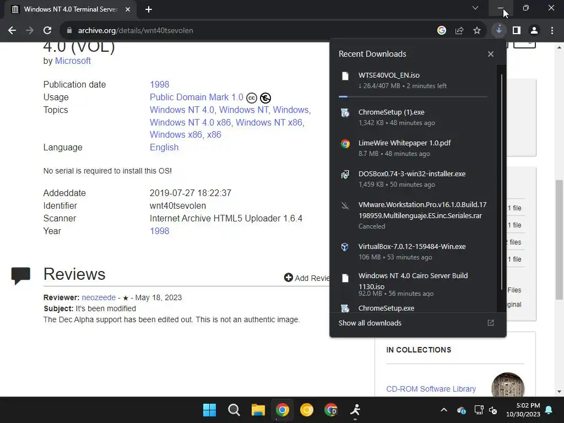The image size is (564, 423).
Task: Open Windows NT 4.0 Cairo Server Build iso
Action: [413, 284]
